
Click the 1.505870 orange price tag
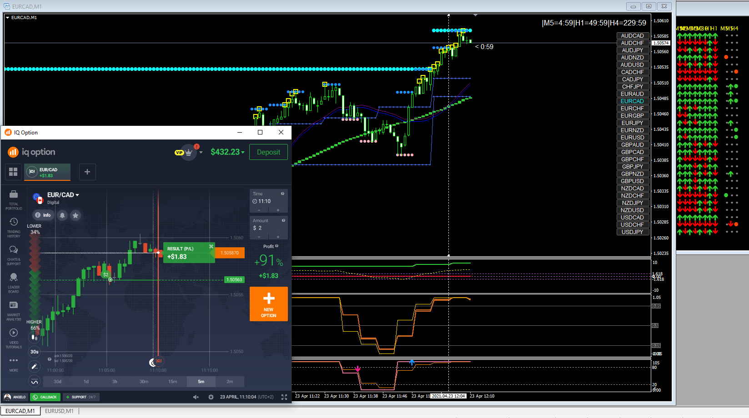tap(230, 253)
